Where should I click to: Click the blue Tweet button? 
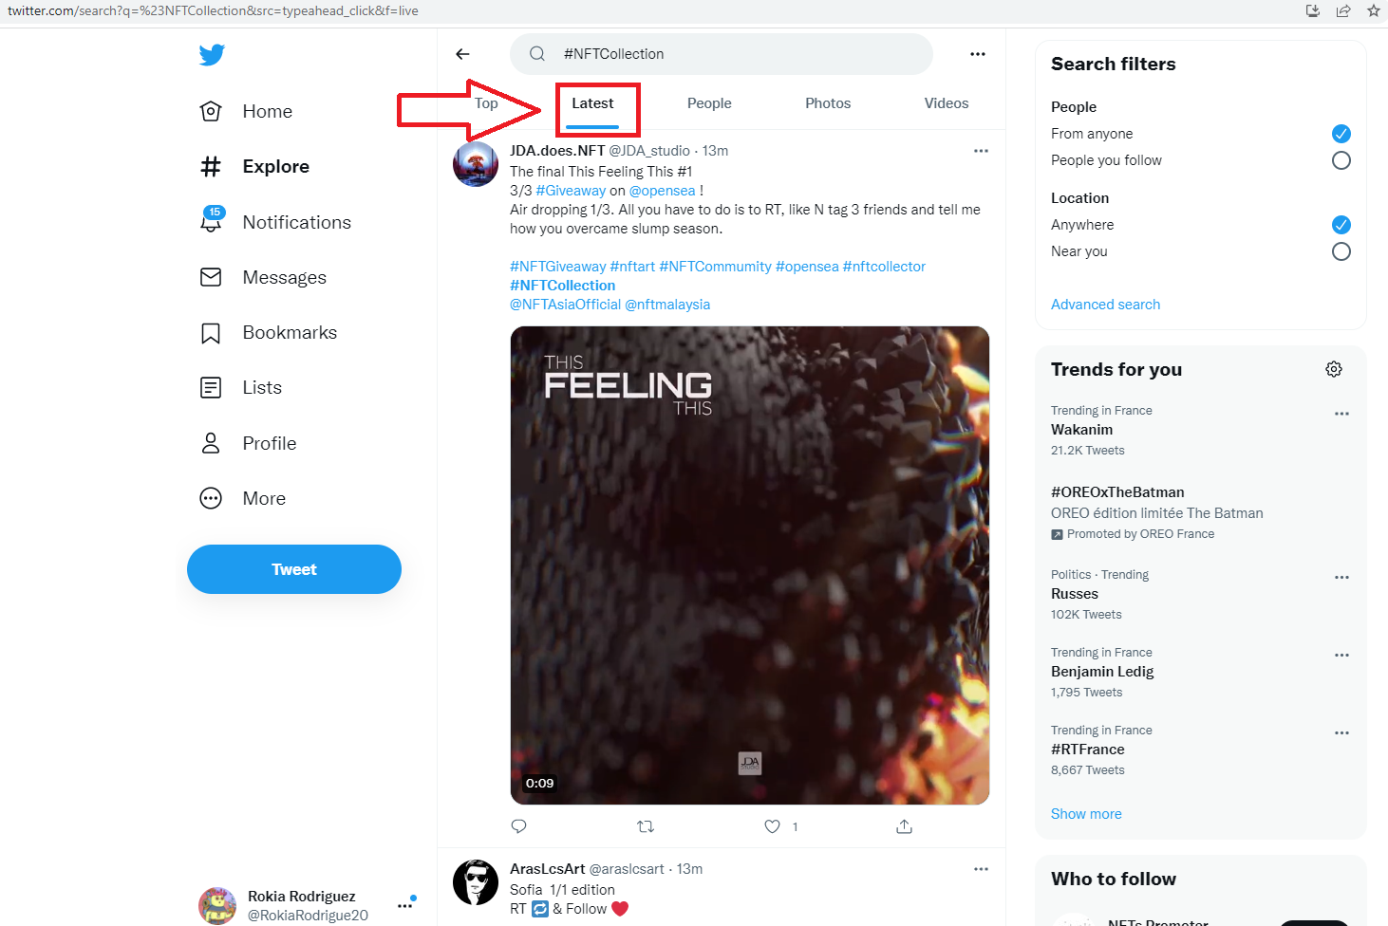pos(294,569)
